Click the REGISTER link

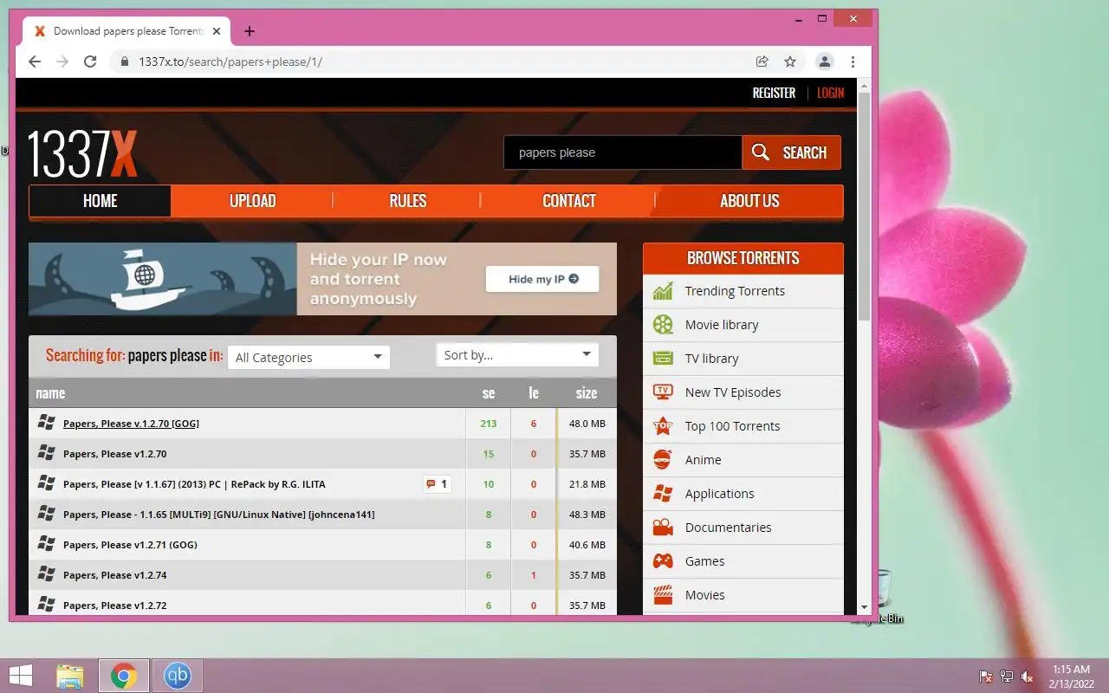click(774, 93)
